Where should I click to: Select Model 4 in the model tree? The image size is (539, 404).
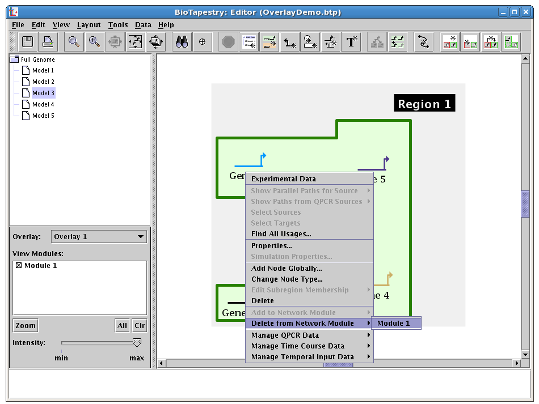tap(43, 104)
